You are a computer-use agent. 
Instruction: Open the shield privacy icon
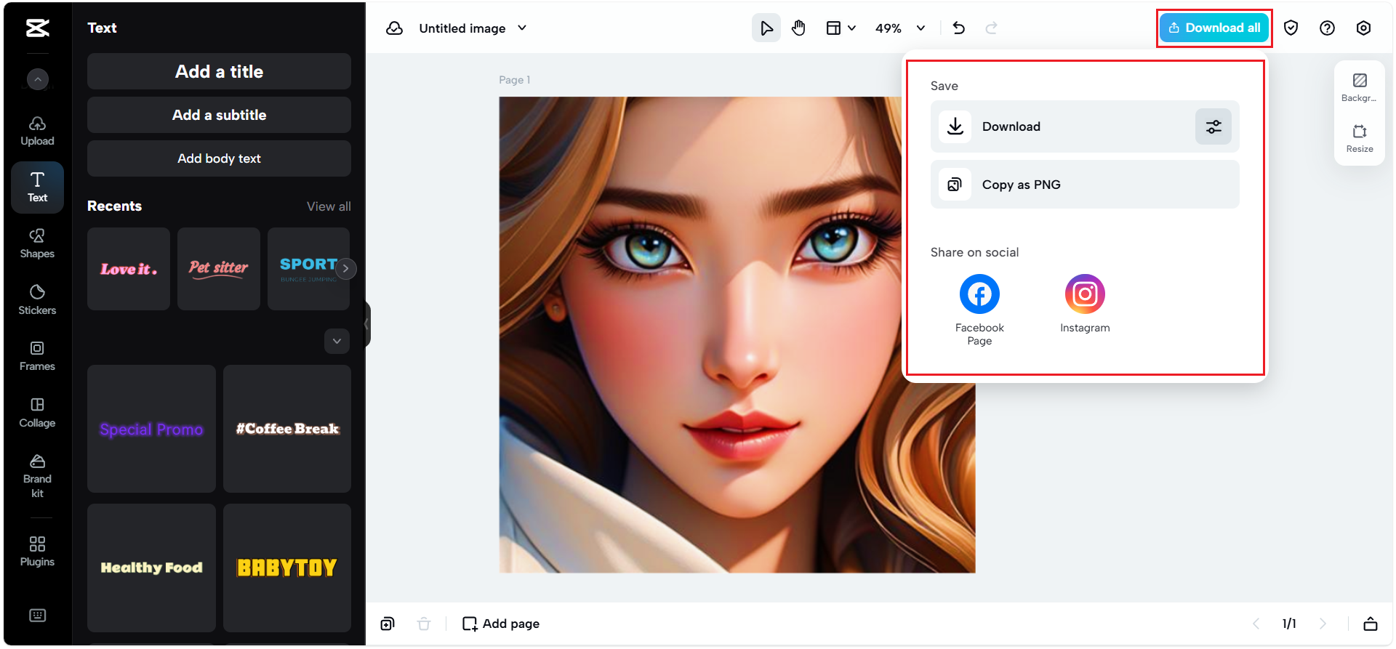click(x=1291, y=28)
